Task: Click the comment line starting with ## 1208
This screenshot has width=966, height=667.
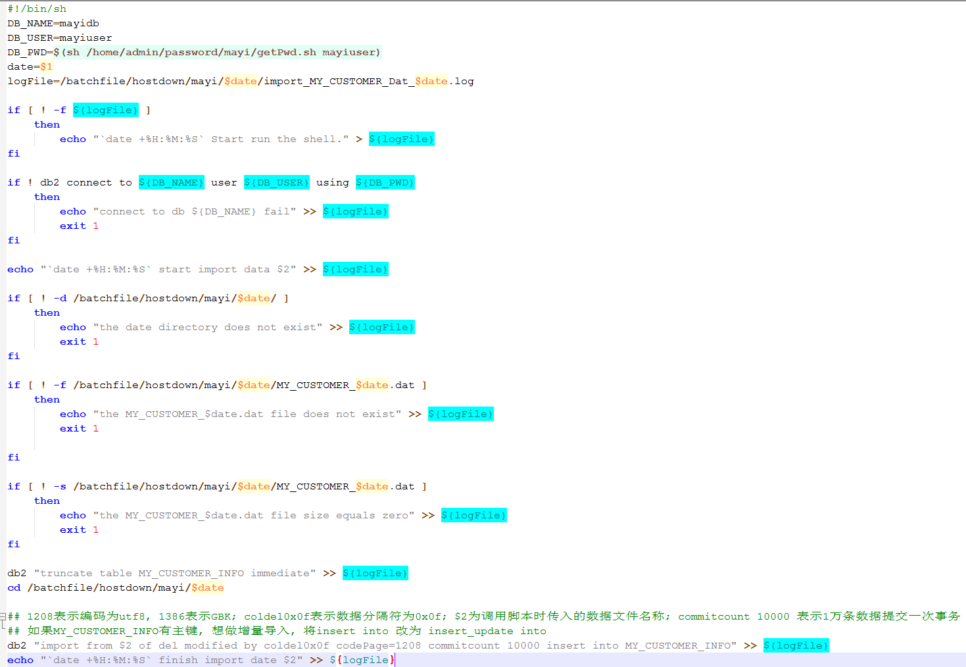Action: pyautogui.click(x=484, y=616)
